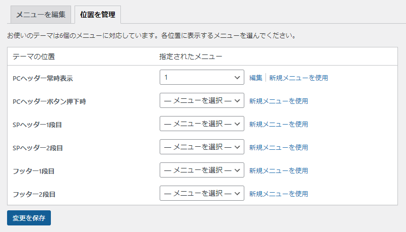406x232 pixels.
Task: Click 新規メニューを使用 for SPヘッダー1段目
Action: coord(279,124)
